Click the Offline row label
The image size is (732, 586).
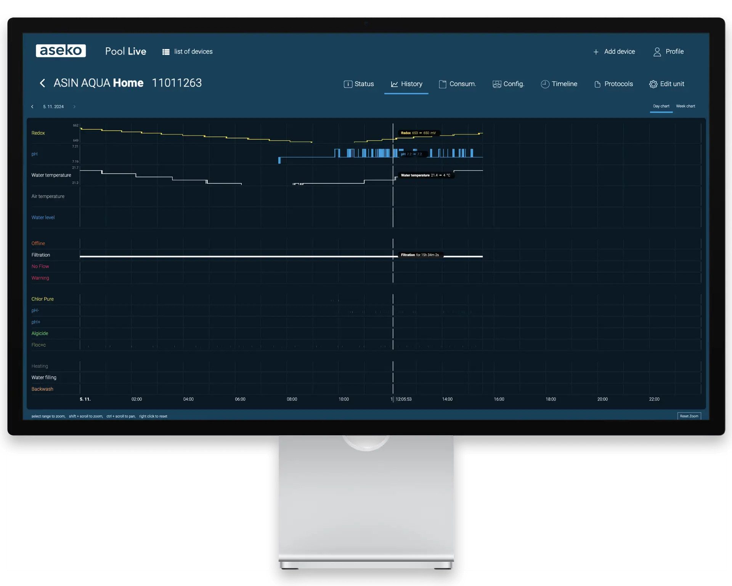click(38, 243)
